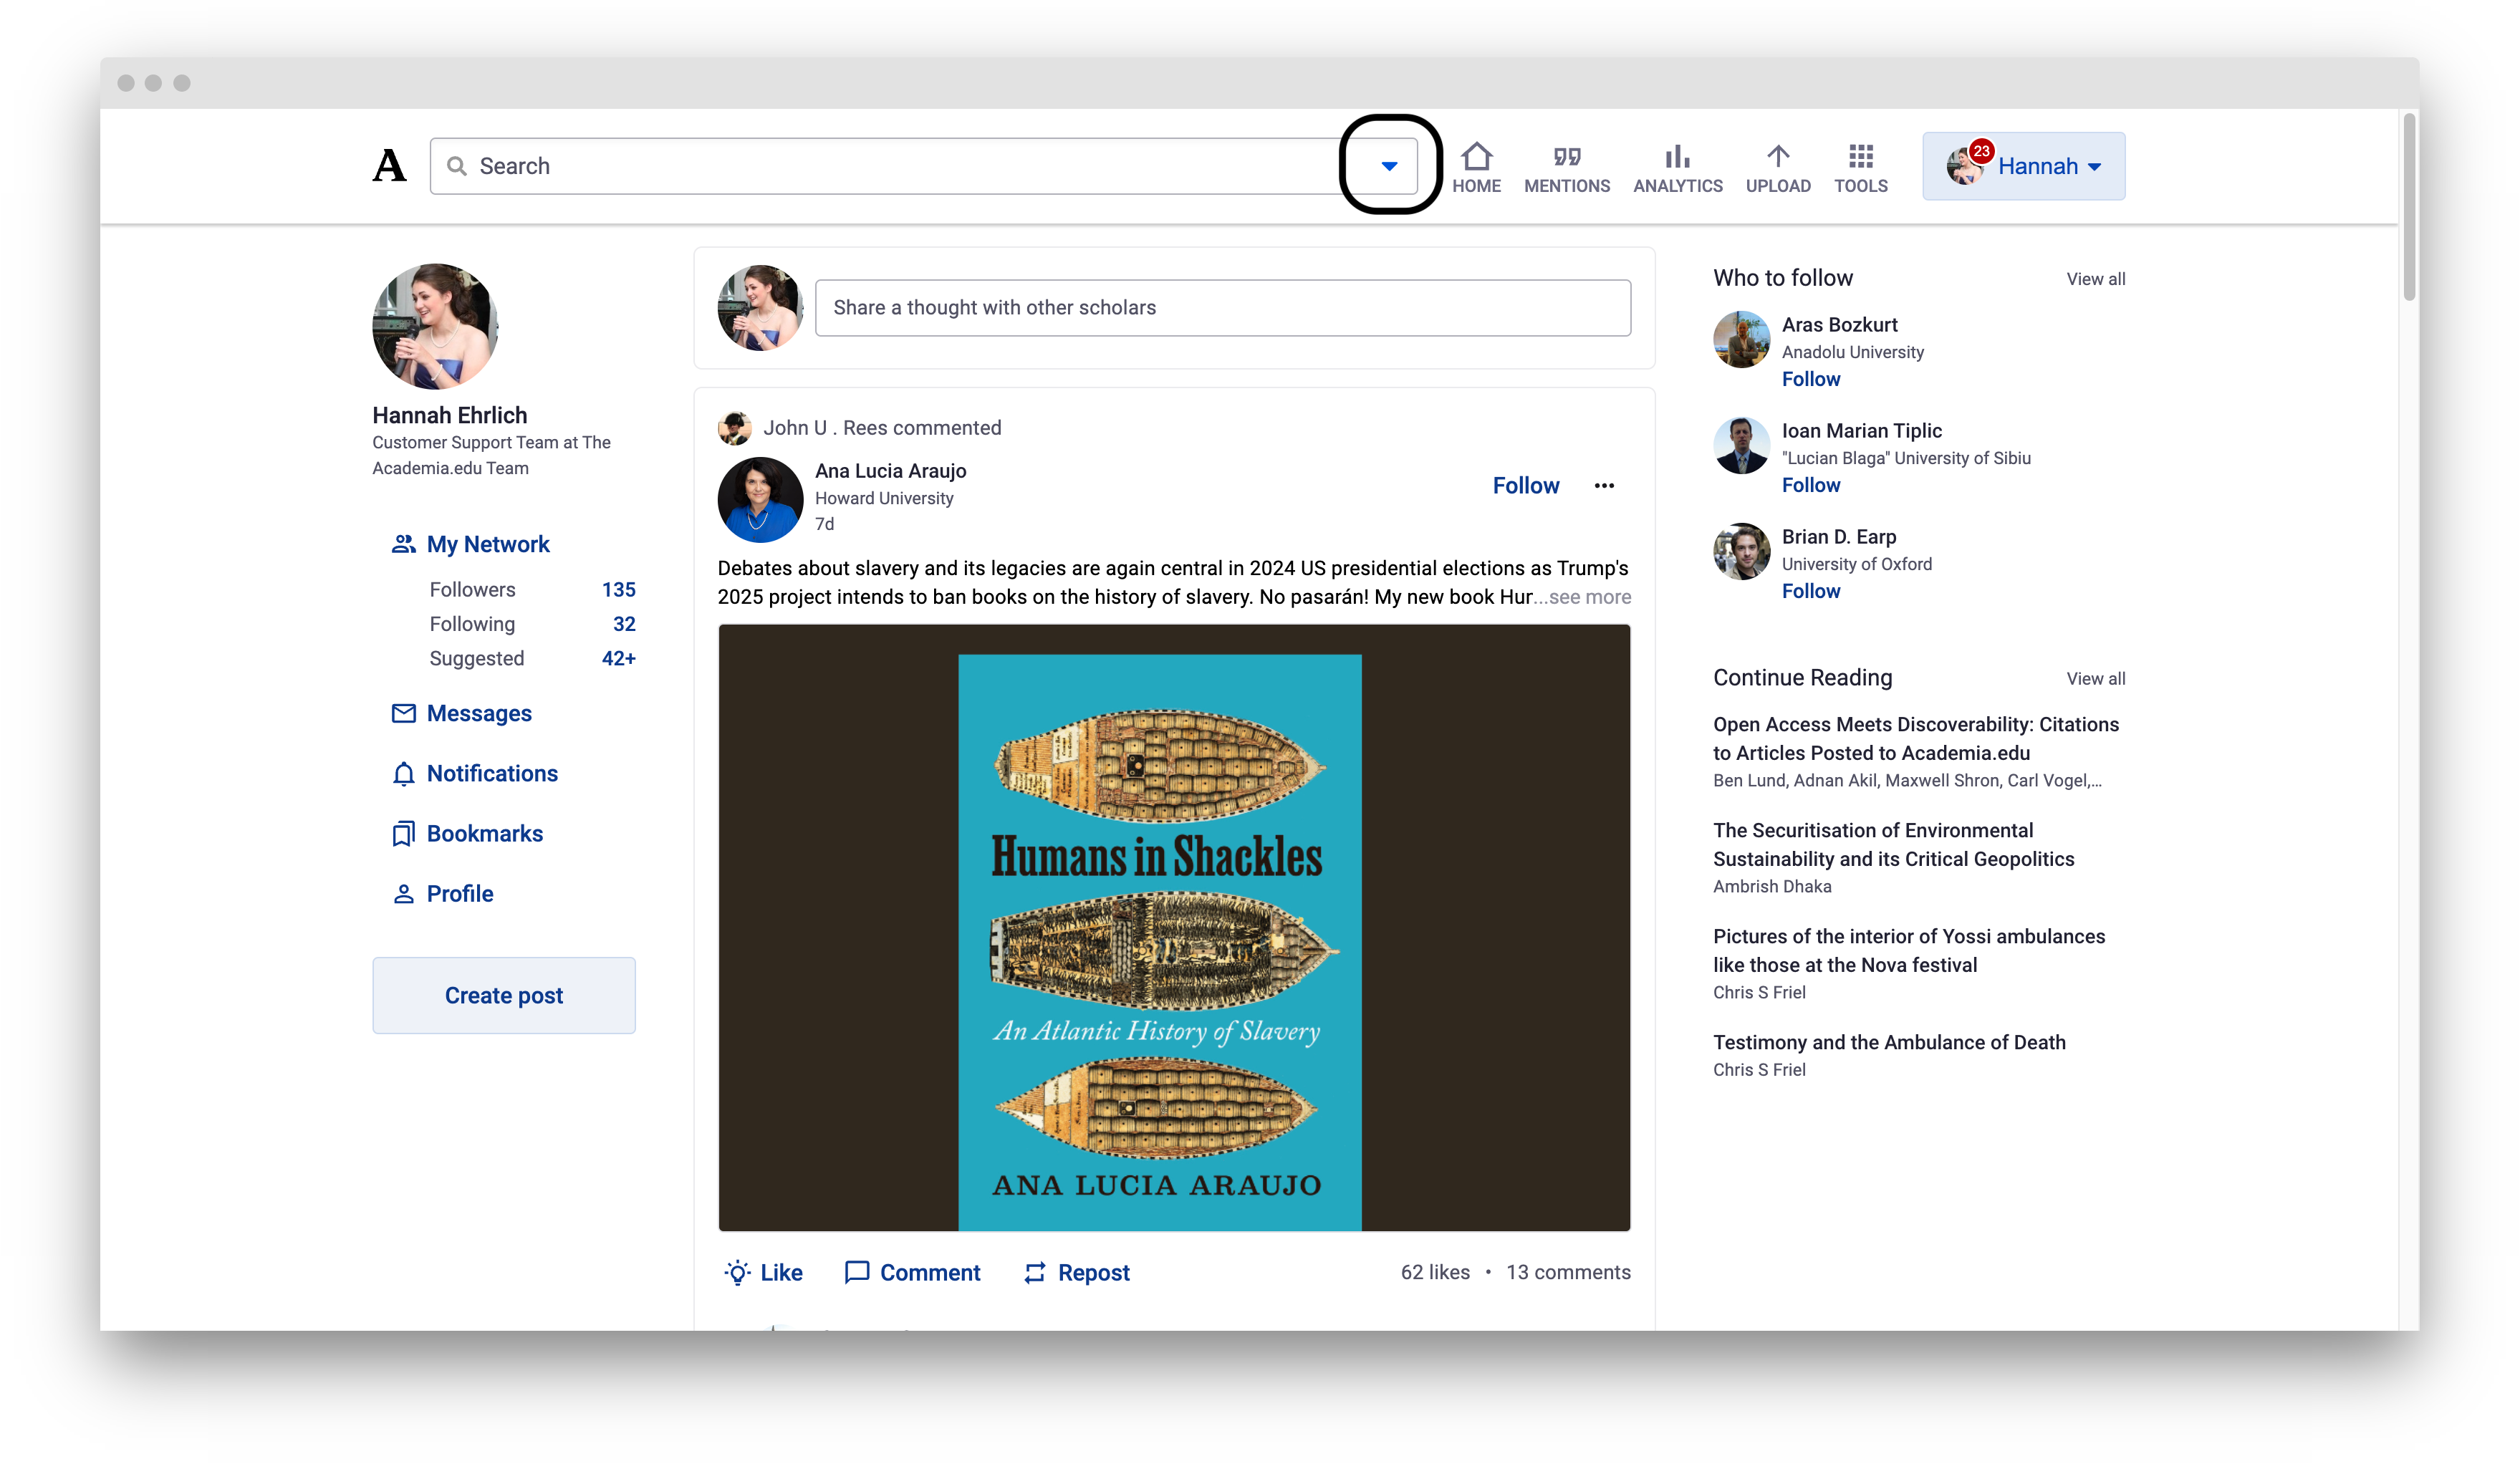
Task: Open the 42+ suggested count
Action: 619,658
